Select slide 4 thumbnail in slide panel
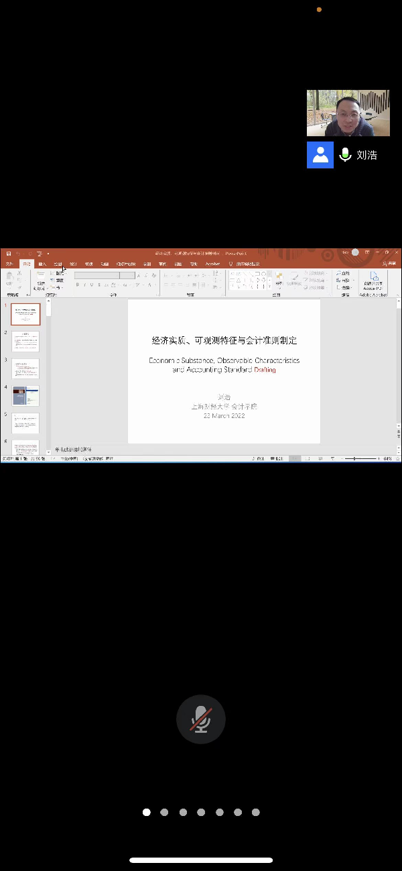This screenshot has height=871, width=402. (x=25, y=395)
